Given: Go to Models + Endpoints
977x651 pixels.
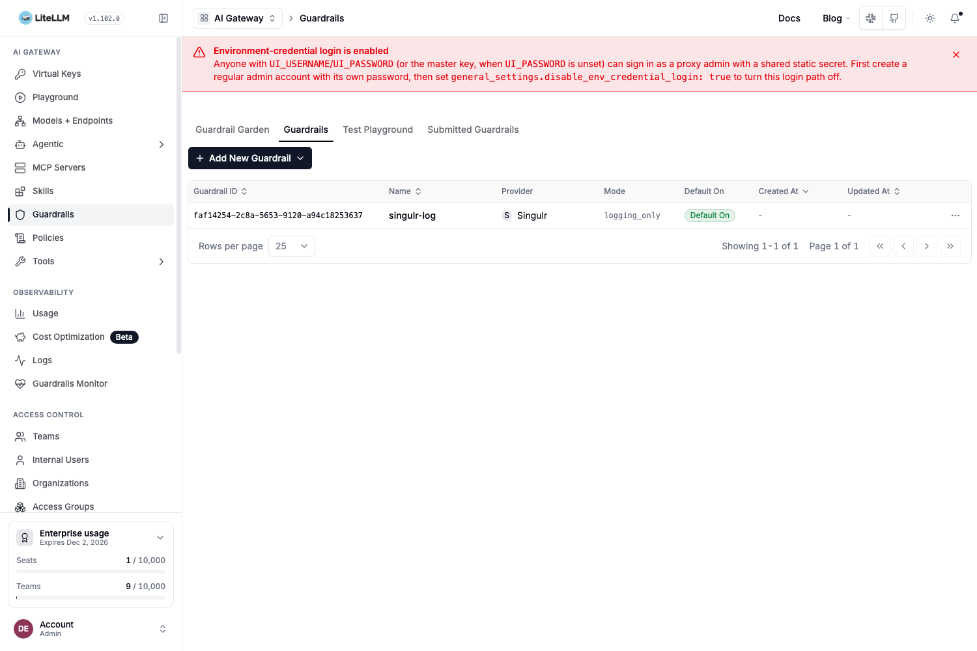Looking at the screenshot, I should click(91, 120).
